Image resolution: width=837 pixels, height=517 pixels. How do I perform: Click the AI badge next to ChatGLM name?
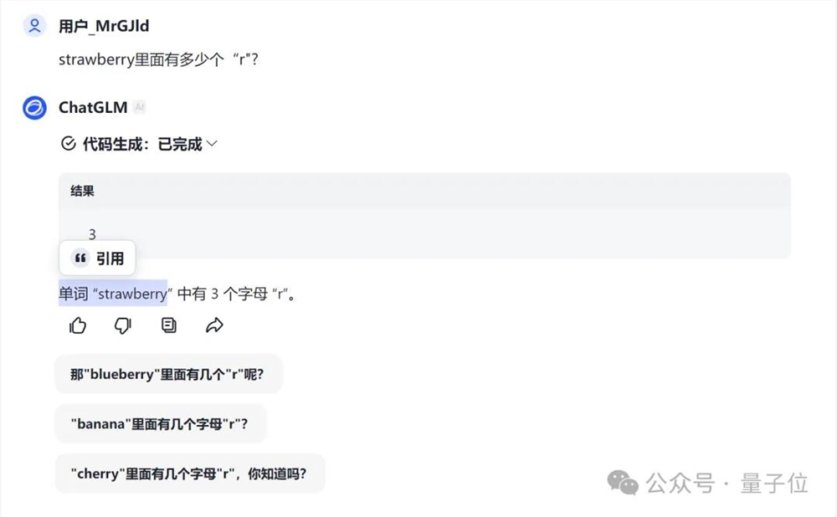[140, 106]
